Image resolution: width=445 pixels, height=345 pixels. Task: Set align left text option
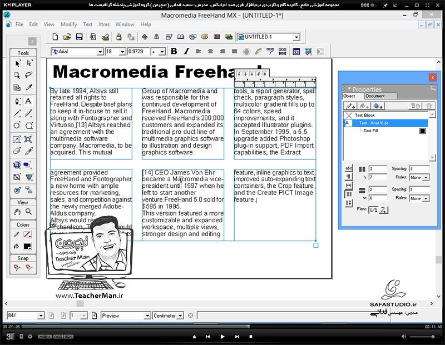pos(199,51)
